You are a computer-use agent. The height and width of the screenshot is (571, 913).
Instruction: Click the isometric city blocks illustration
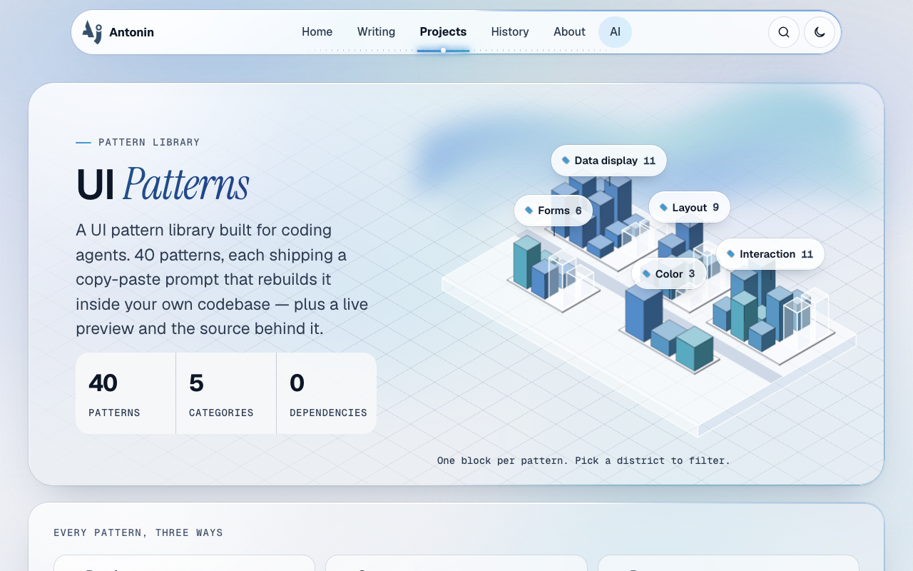[649, 300]
